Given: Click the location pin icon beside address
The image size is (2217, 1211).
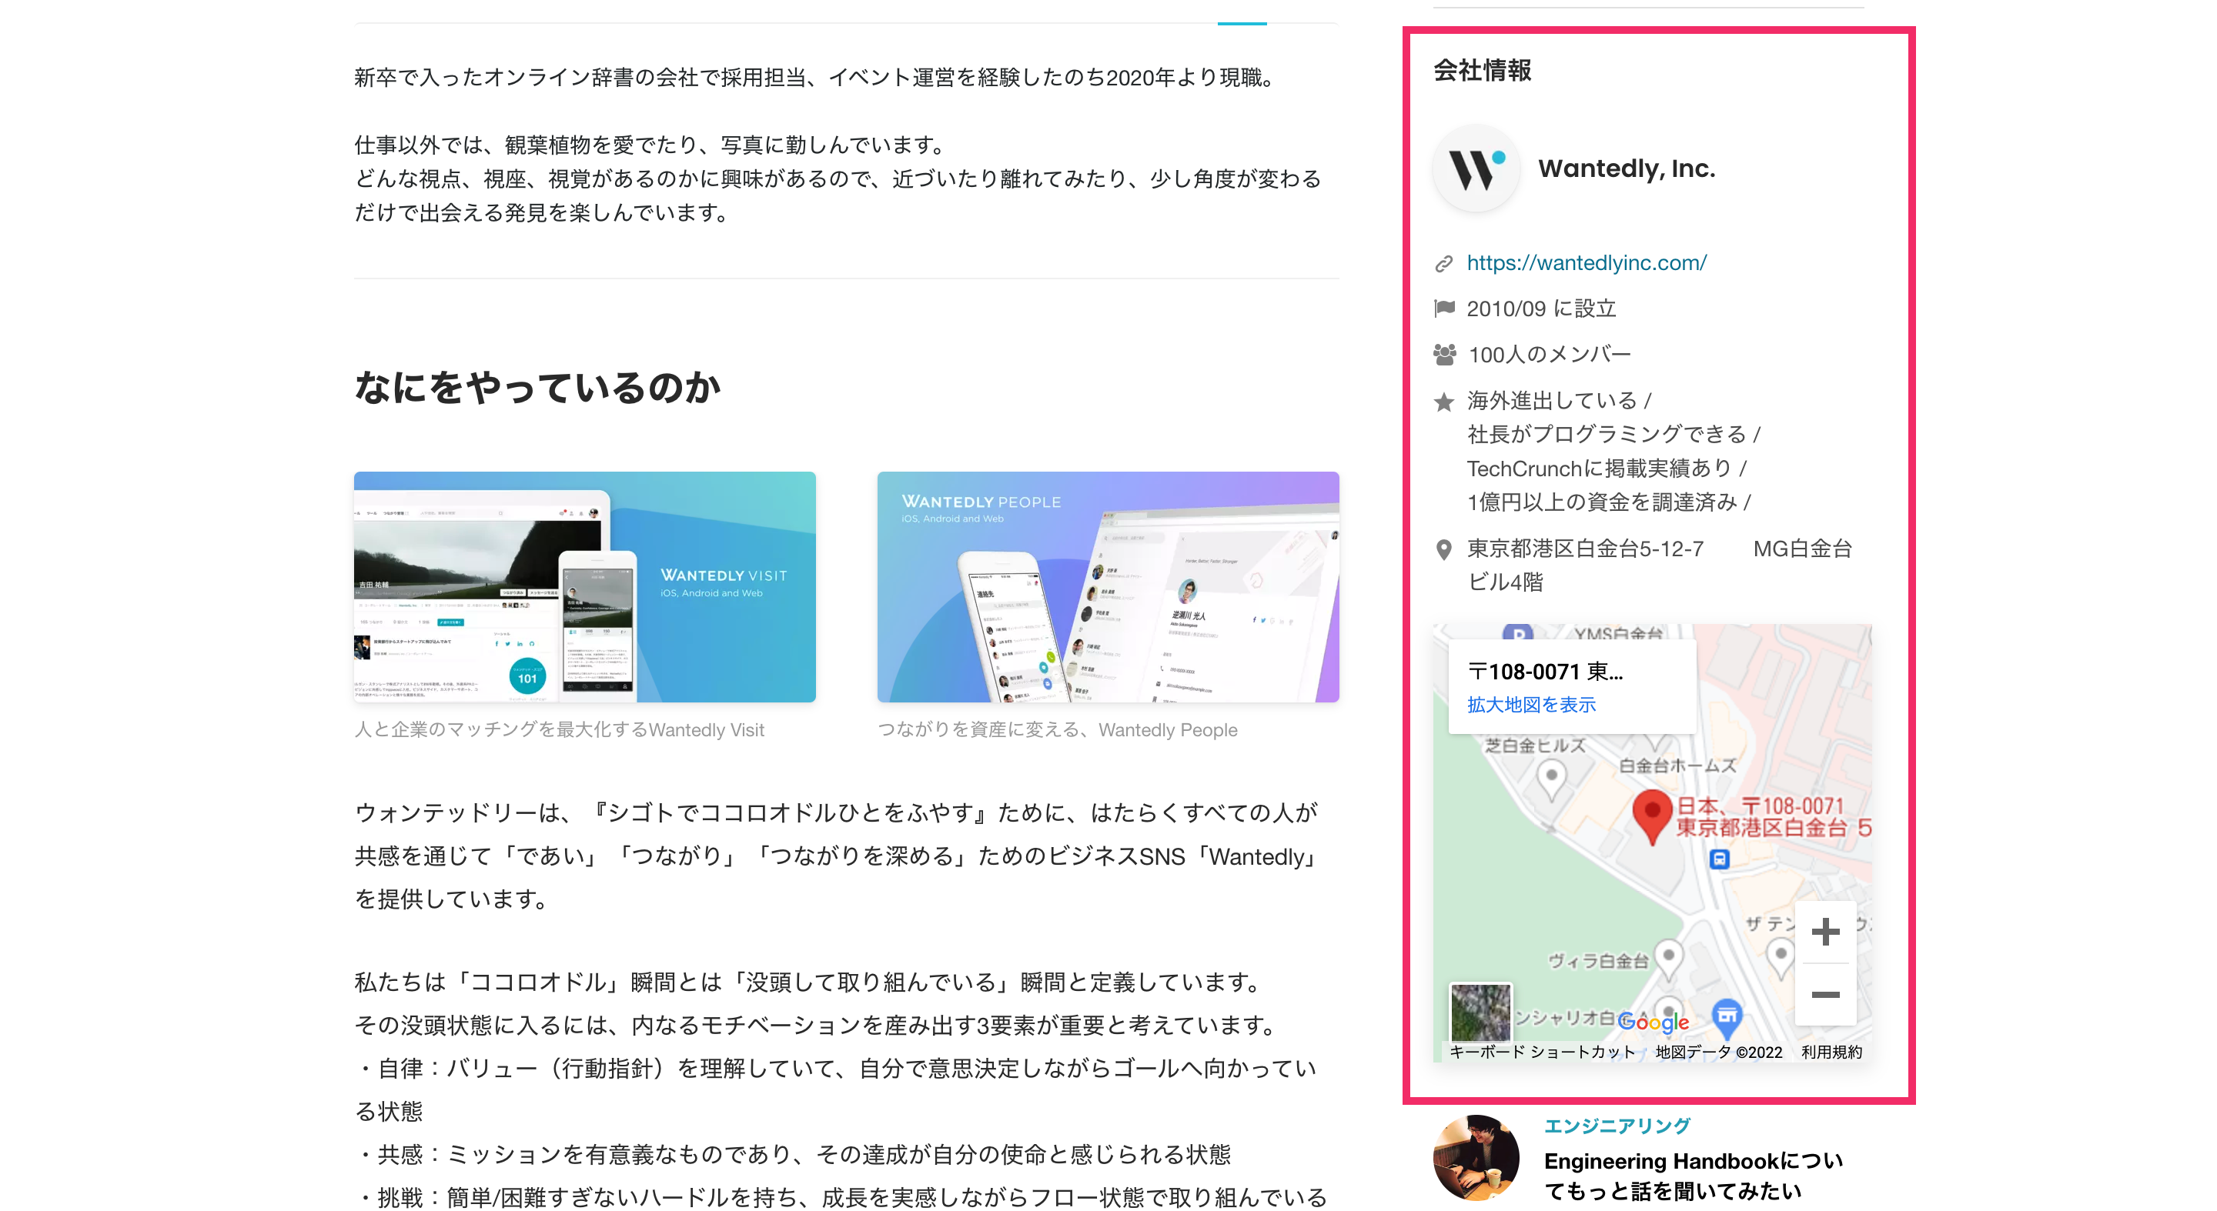Looking at the screenshot, I should point(1444,549).
